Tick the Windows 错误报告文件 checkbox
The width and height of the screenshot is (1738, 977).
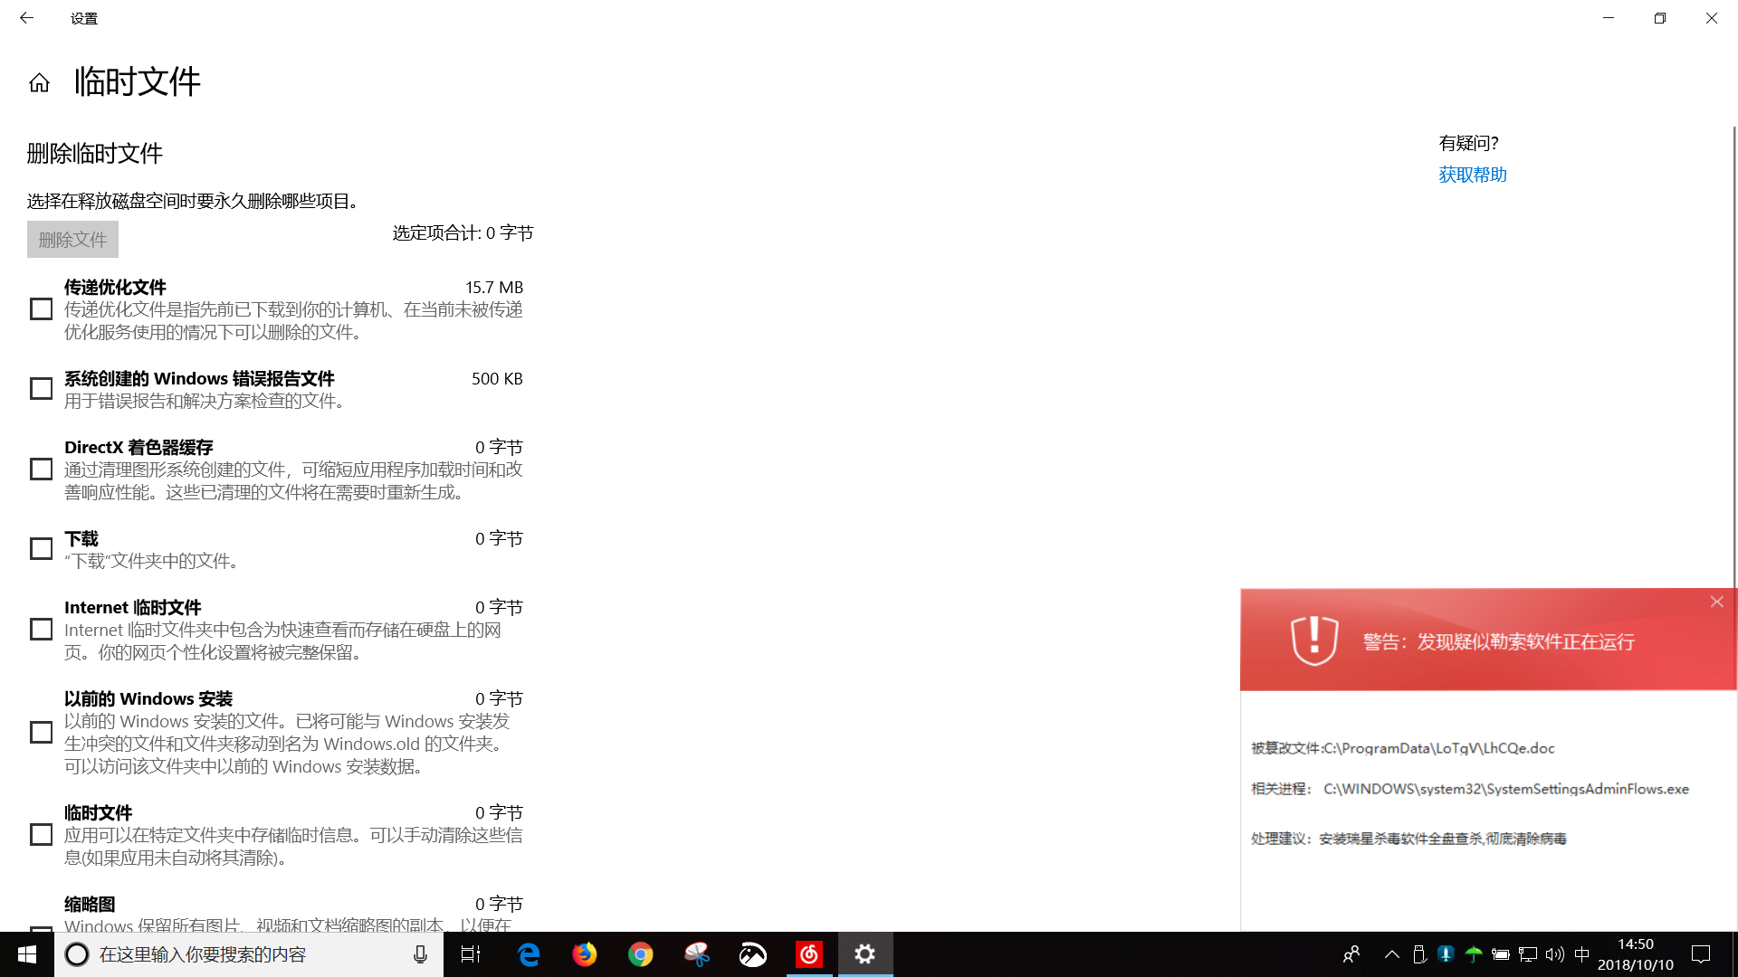pos(42,389)
